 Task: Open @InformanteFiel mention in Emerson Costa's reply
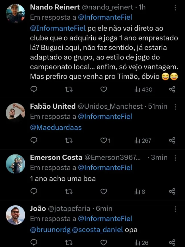(105, 168)
